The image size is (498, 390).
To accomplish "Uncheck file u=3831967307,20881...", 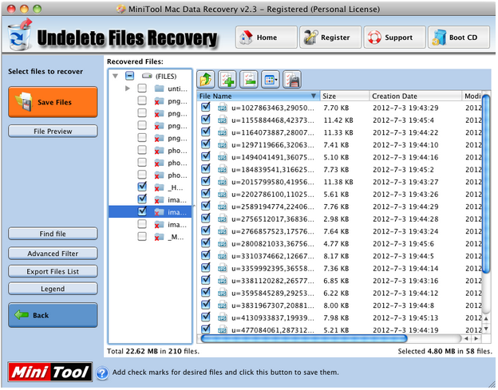I will (x=206, y=305).
